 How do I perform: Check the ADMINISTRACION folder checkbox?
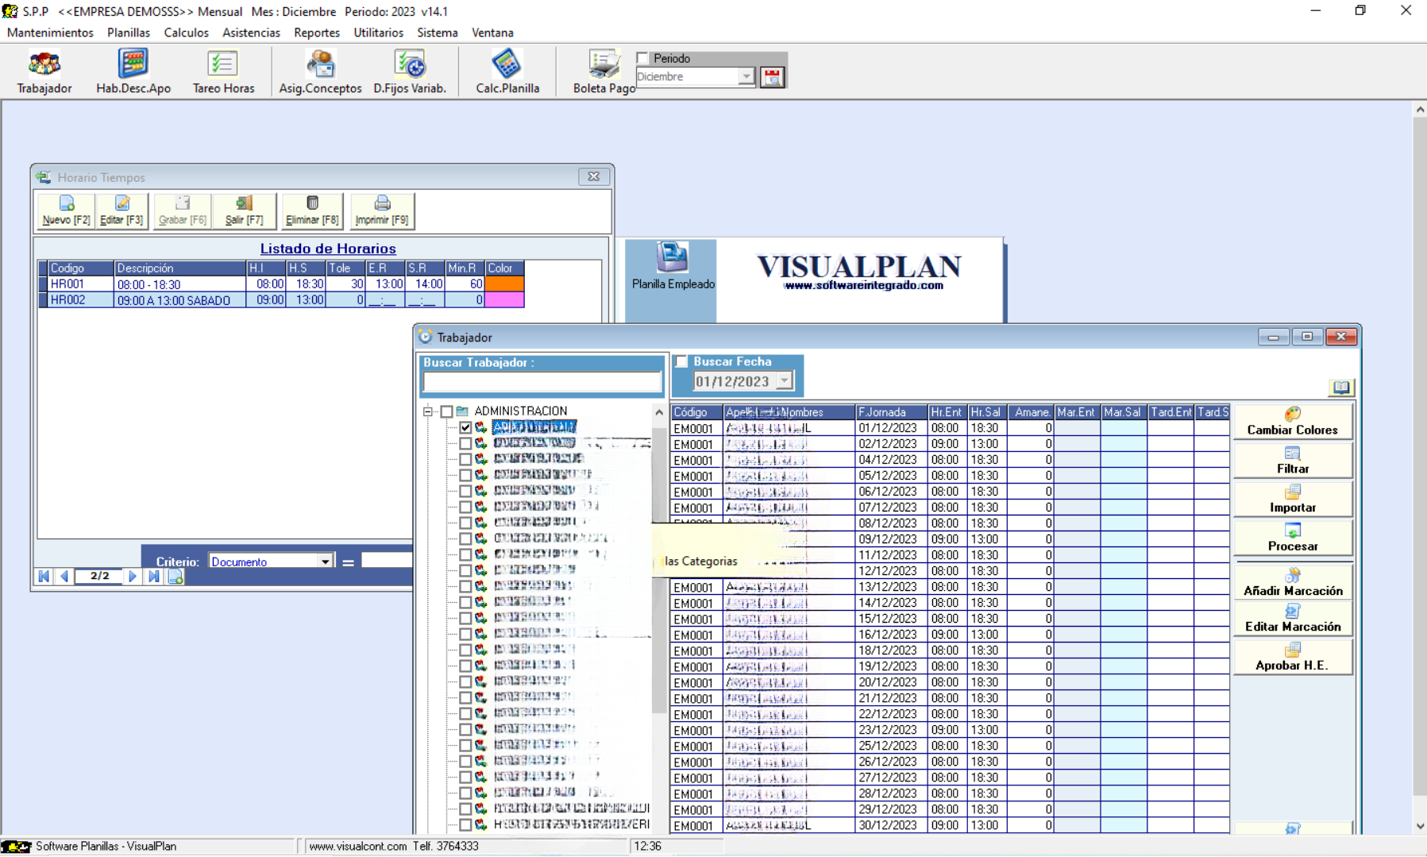[x=447, y=411]
